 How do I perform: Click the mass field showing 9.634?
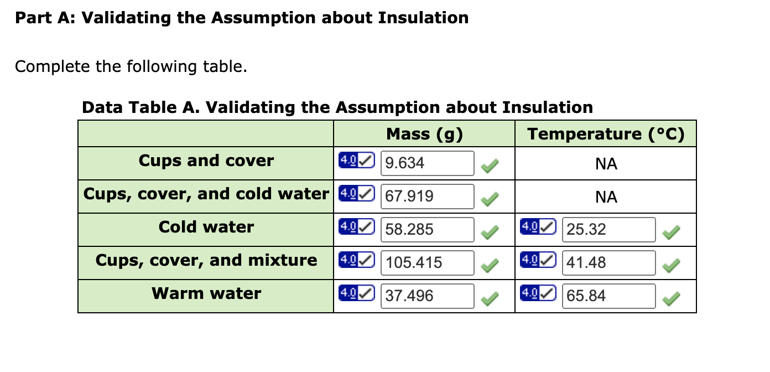[426, 163]
